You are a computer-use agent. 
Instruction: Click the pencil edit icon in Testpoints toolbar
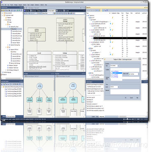(100, 10)
